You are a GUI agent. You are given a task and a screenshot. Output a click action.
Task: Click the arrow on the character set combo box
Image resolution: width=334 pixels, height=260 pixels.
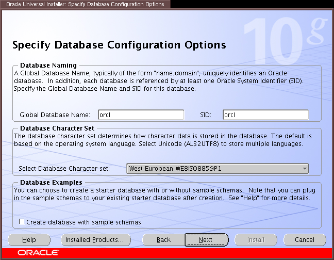click(x=305, y=169)
